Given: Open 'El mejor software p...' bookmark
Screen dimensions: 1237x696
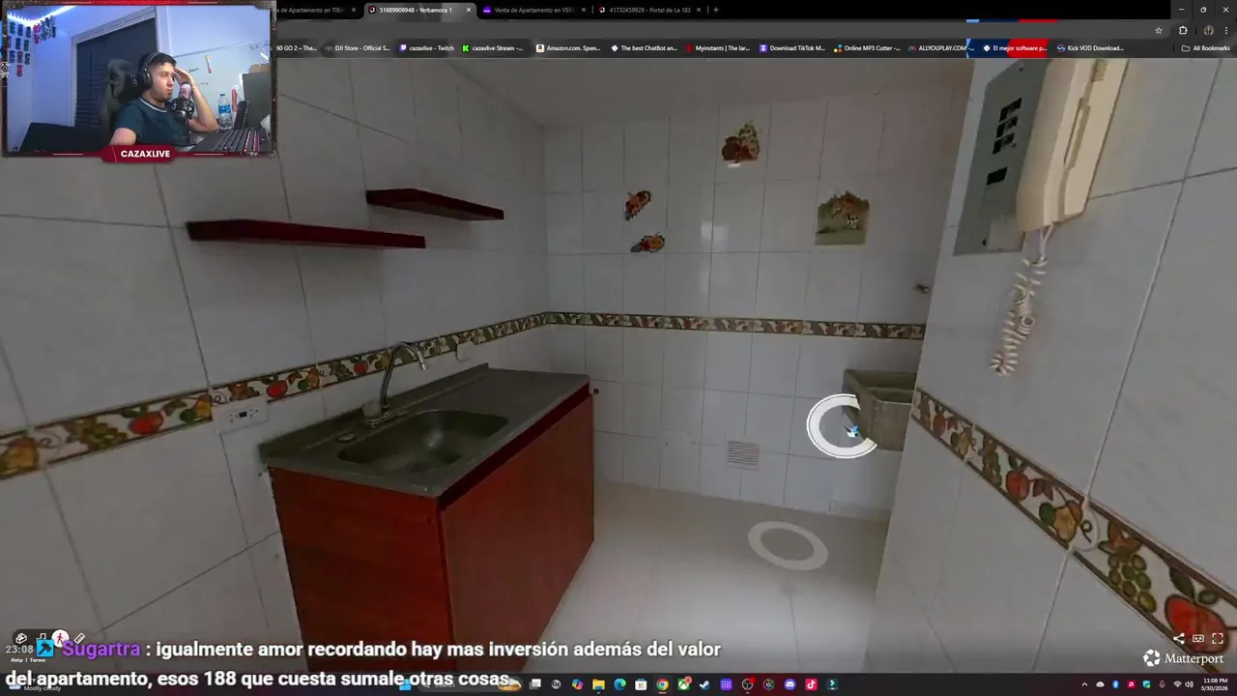Looking at the screenshot, I should click(1015, 48).
